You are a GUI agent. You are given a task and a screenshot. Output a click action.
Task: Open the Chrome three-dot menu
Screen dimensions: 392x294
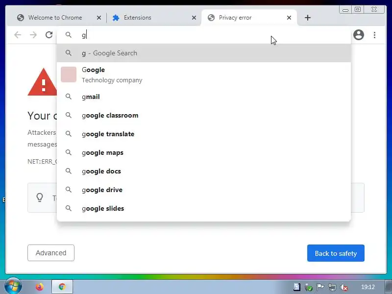pos(374,35)
